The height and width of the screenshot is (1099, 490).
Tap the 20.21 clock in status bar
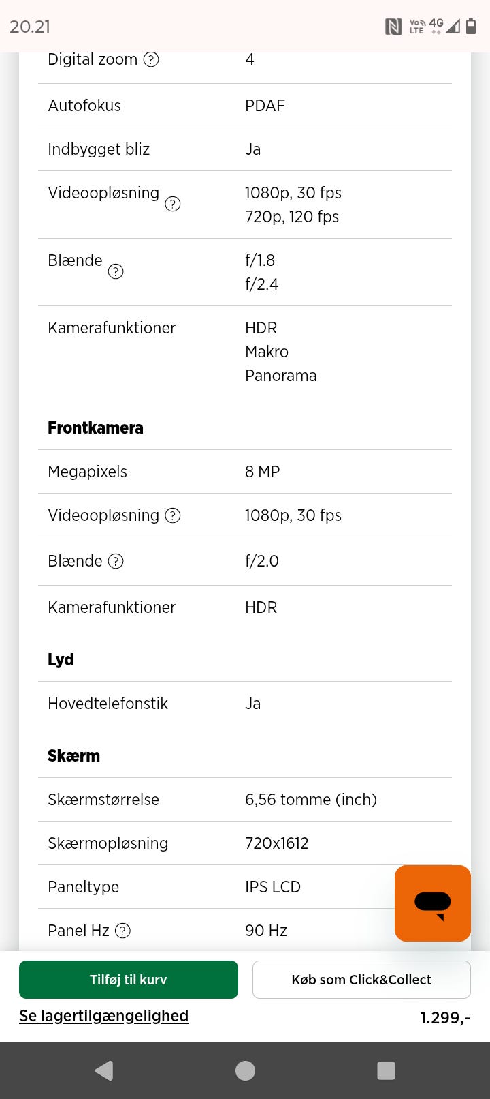(x=30, y=27)
